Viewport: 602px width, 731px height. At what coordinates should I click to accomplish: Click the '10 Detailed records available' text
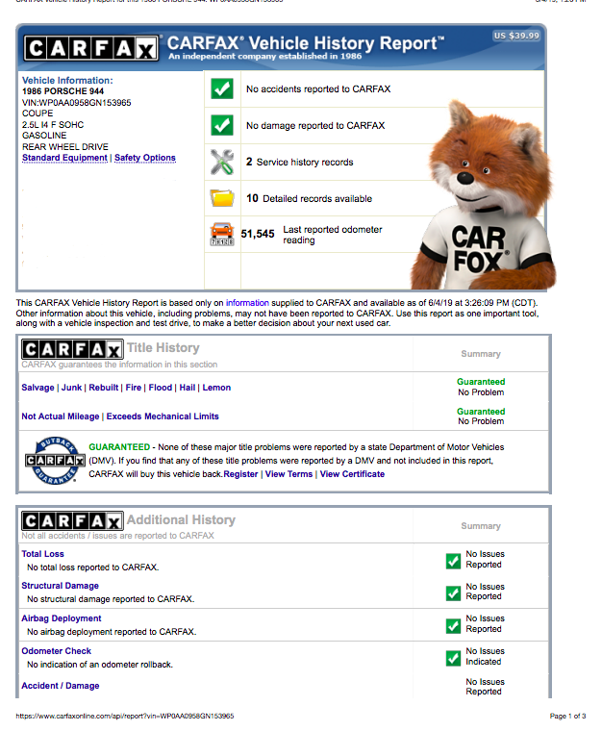pos(309,198)
